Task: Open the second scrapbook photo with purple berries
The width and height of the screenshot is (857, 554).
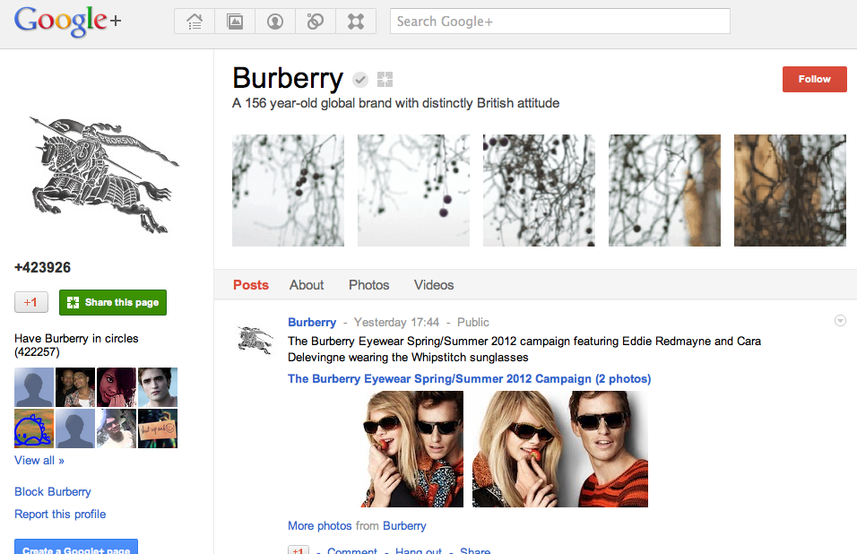Action: coord(414,191)
